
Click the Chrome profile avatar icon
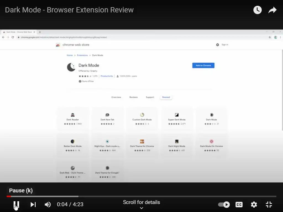[276, 37]
